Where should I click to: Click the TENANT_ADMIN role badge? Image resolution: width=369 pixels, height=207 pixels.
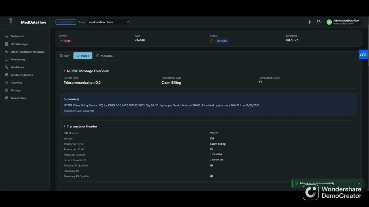tap(66, 22)
